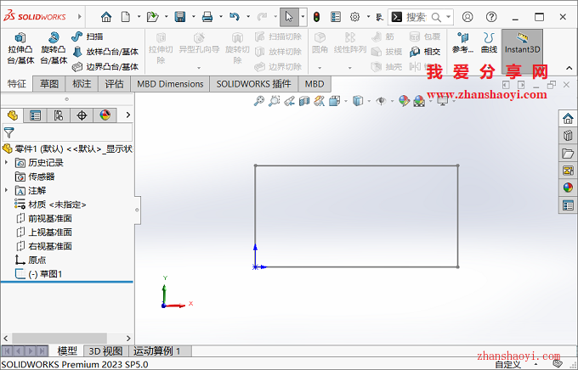Open DisplayManager color ball tab

105,115
